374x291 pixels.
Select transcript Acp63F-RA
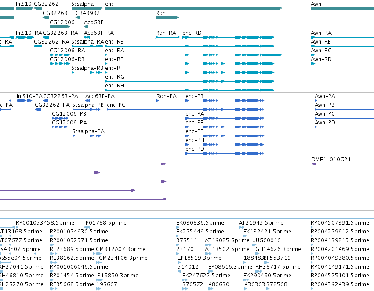(x=87, y=37)
